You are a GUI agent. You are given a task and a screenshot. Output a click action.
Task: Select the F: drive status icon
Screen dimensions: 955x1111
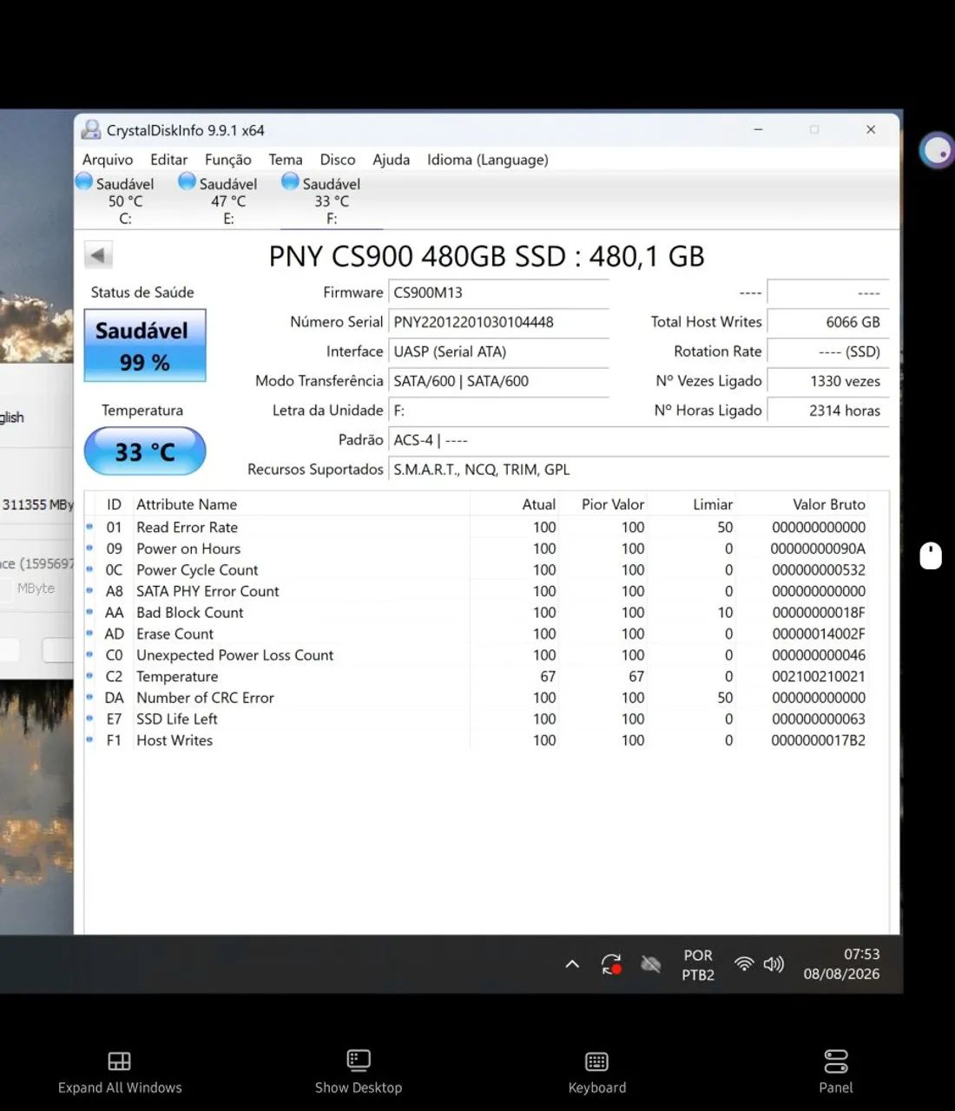pos(290,181)
